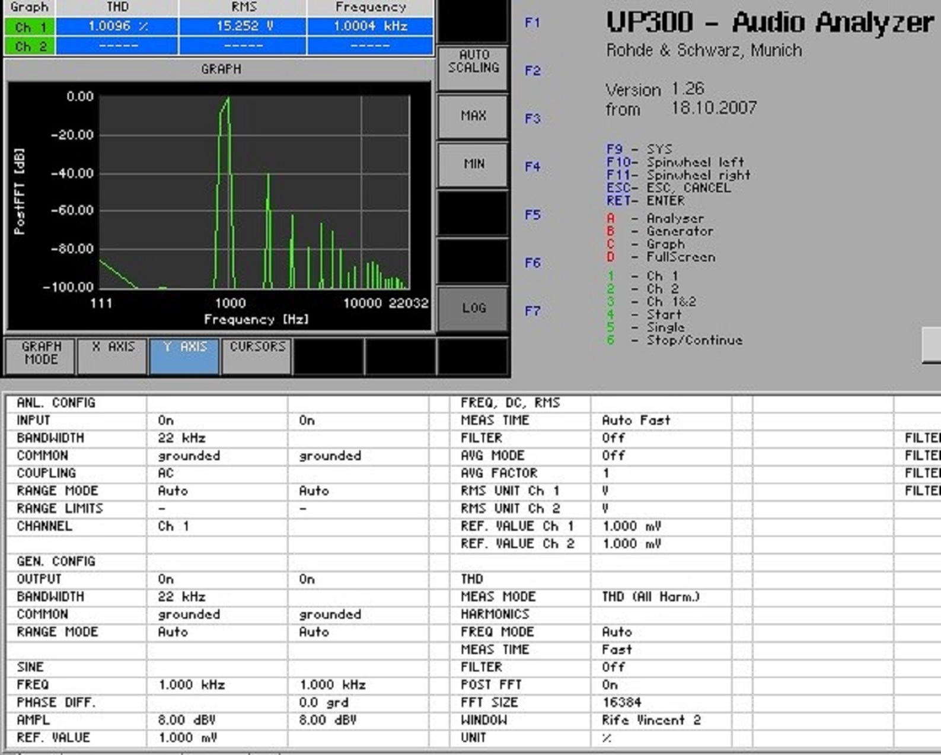Viewport: 941px width, 755px height.
Task: Click the SINE section label
Action: (30, 667)
